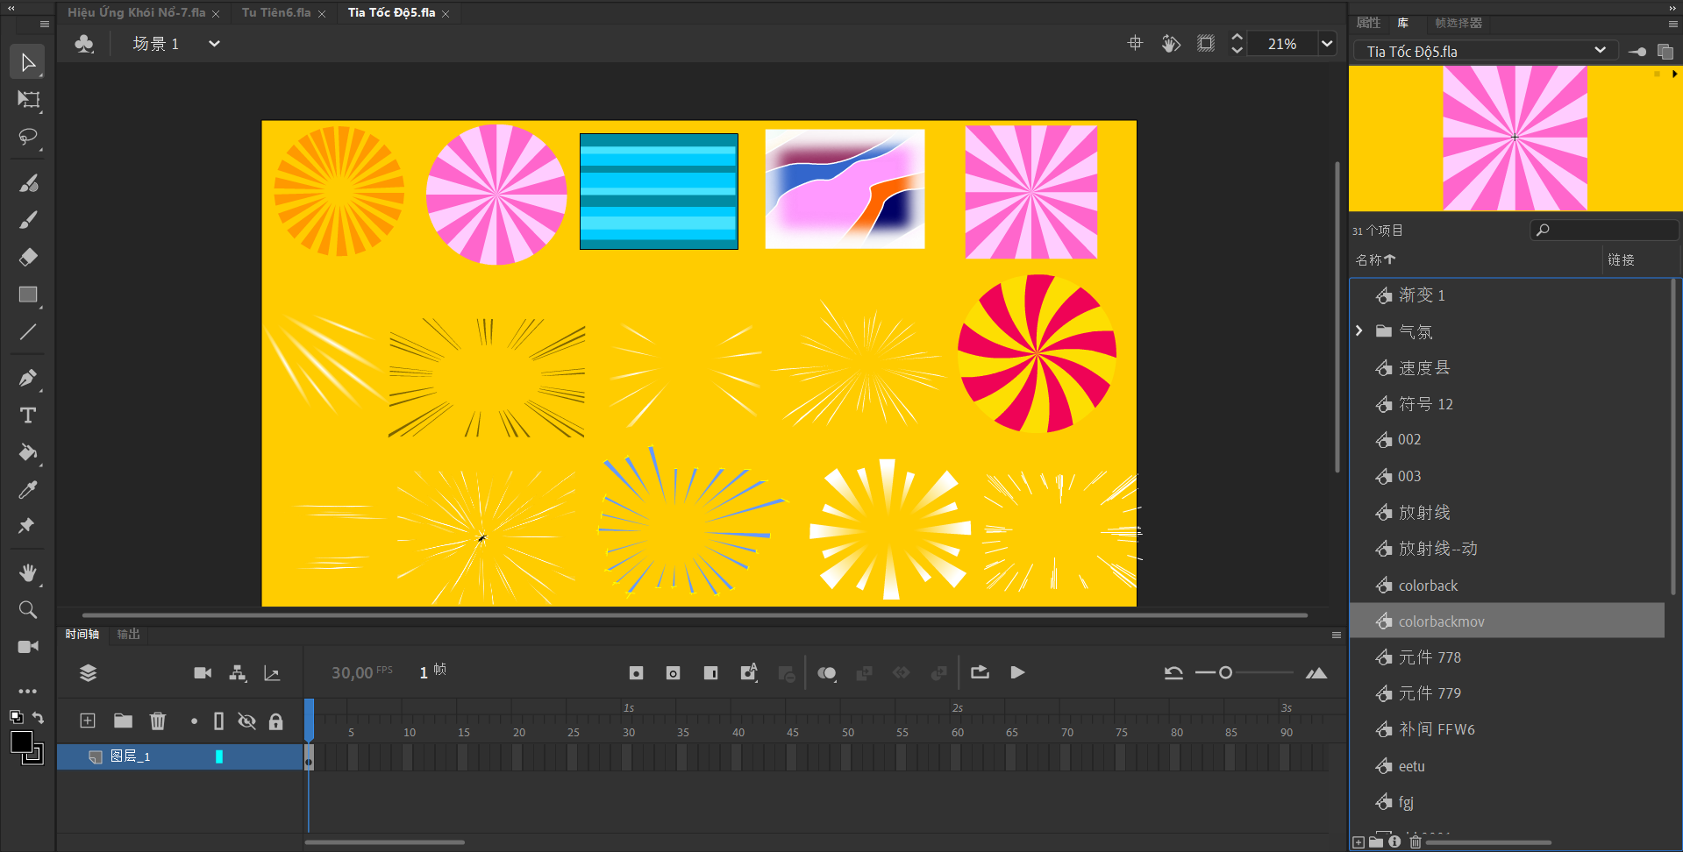This screenshot has height=852, width=1683.
Task: Pick the Eyedropper tool
Action: 28,490
